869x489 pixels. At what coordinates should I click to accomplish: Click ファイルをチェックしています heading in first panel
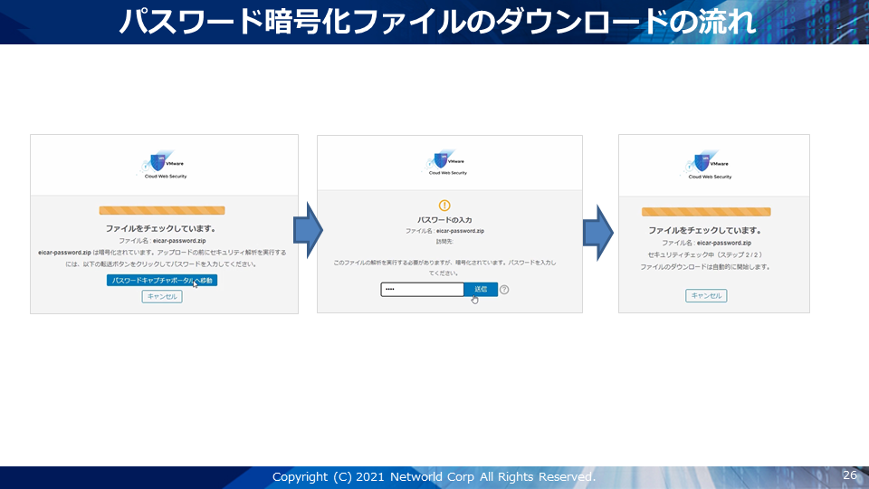[x=161, y=228]
